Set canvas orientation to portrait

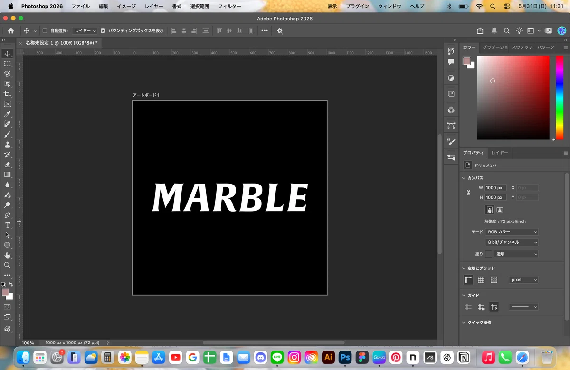click(x=490, y=210)
